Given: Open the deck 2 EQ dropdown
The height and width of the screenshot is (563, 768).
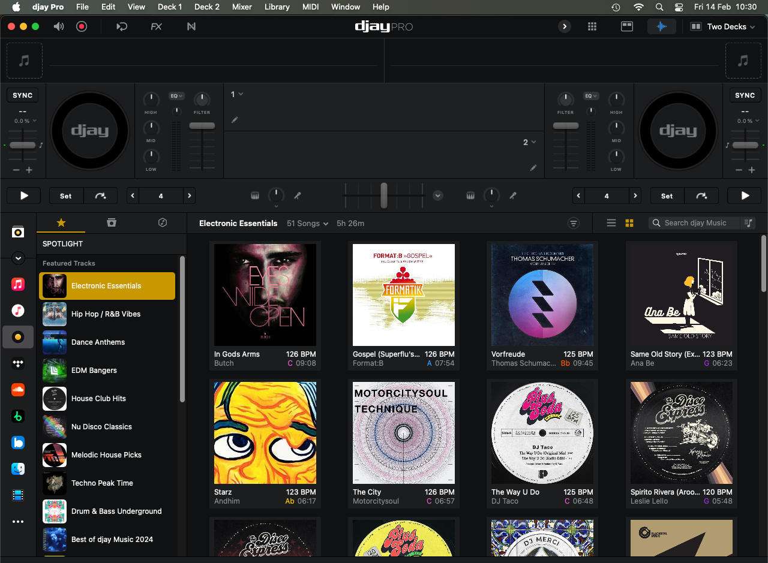Looking at the screenshot, I should pos(591,96).
